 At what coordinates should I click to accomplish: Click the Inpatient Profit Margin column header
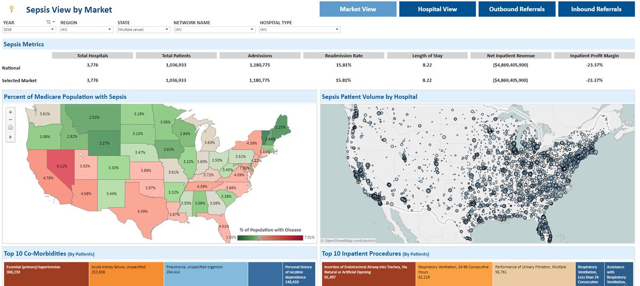tap(595, 55)
